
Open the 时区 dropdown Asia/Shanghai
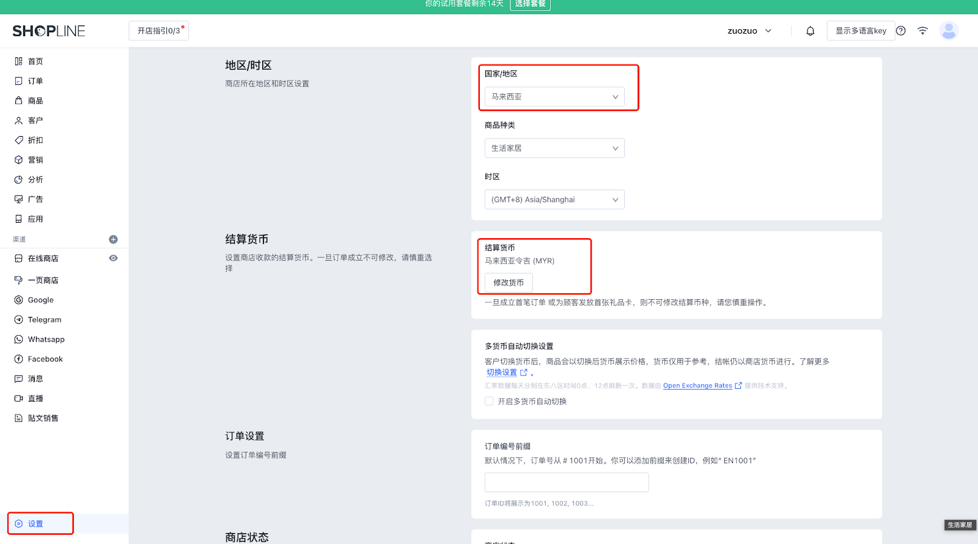554,200
